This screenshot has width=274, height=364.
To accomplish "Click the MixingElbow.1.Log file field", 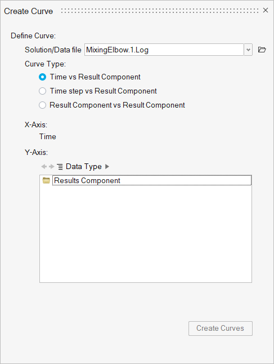I will (164, 50).
